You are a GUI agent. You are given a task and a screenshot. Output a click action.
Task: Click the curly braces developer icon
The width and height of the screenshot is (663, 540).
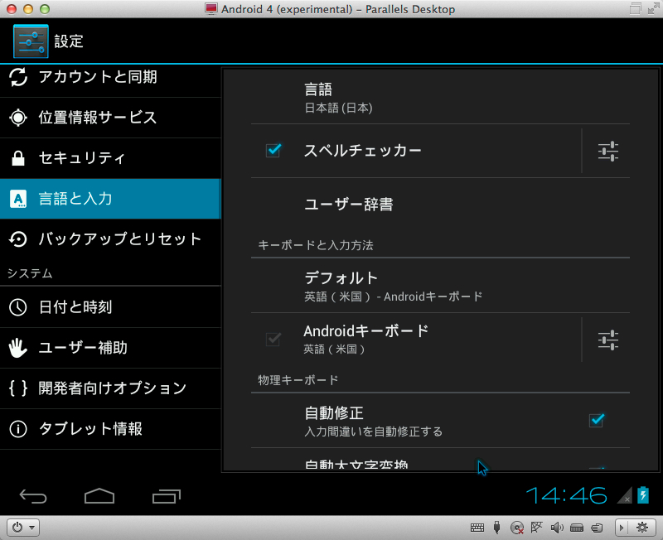pos(18,388)
